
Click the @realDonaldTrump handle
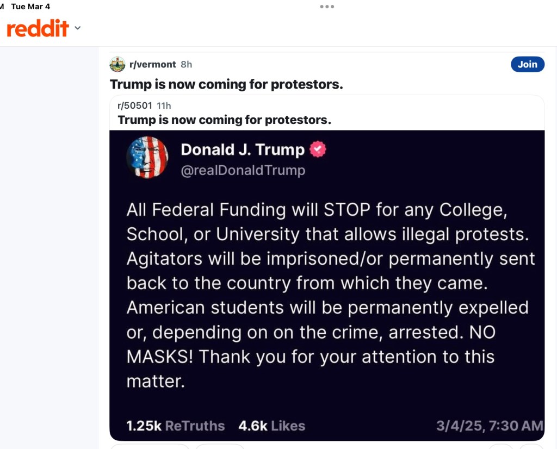[x=243, y=170]
